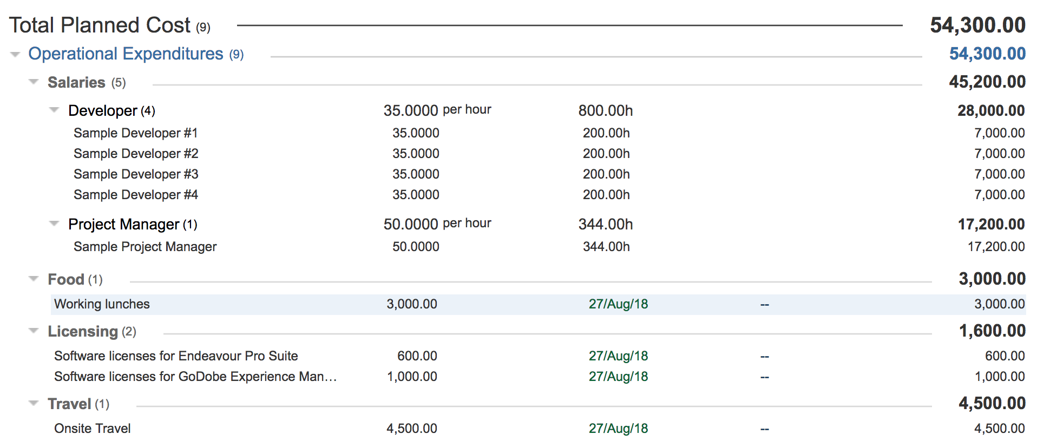
Task: Click the Onsite Travel date 27/Aug/18
Action: click(618, 429)
